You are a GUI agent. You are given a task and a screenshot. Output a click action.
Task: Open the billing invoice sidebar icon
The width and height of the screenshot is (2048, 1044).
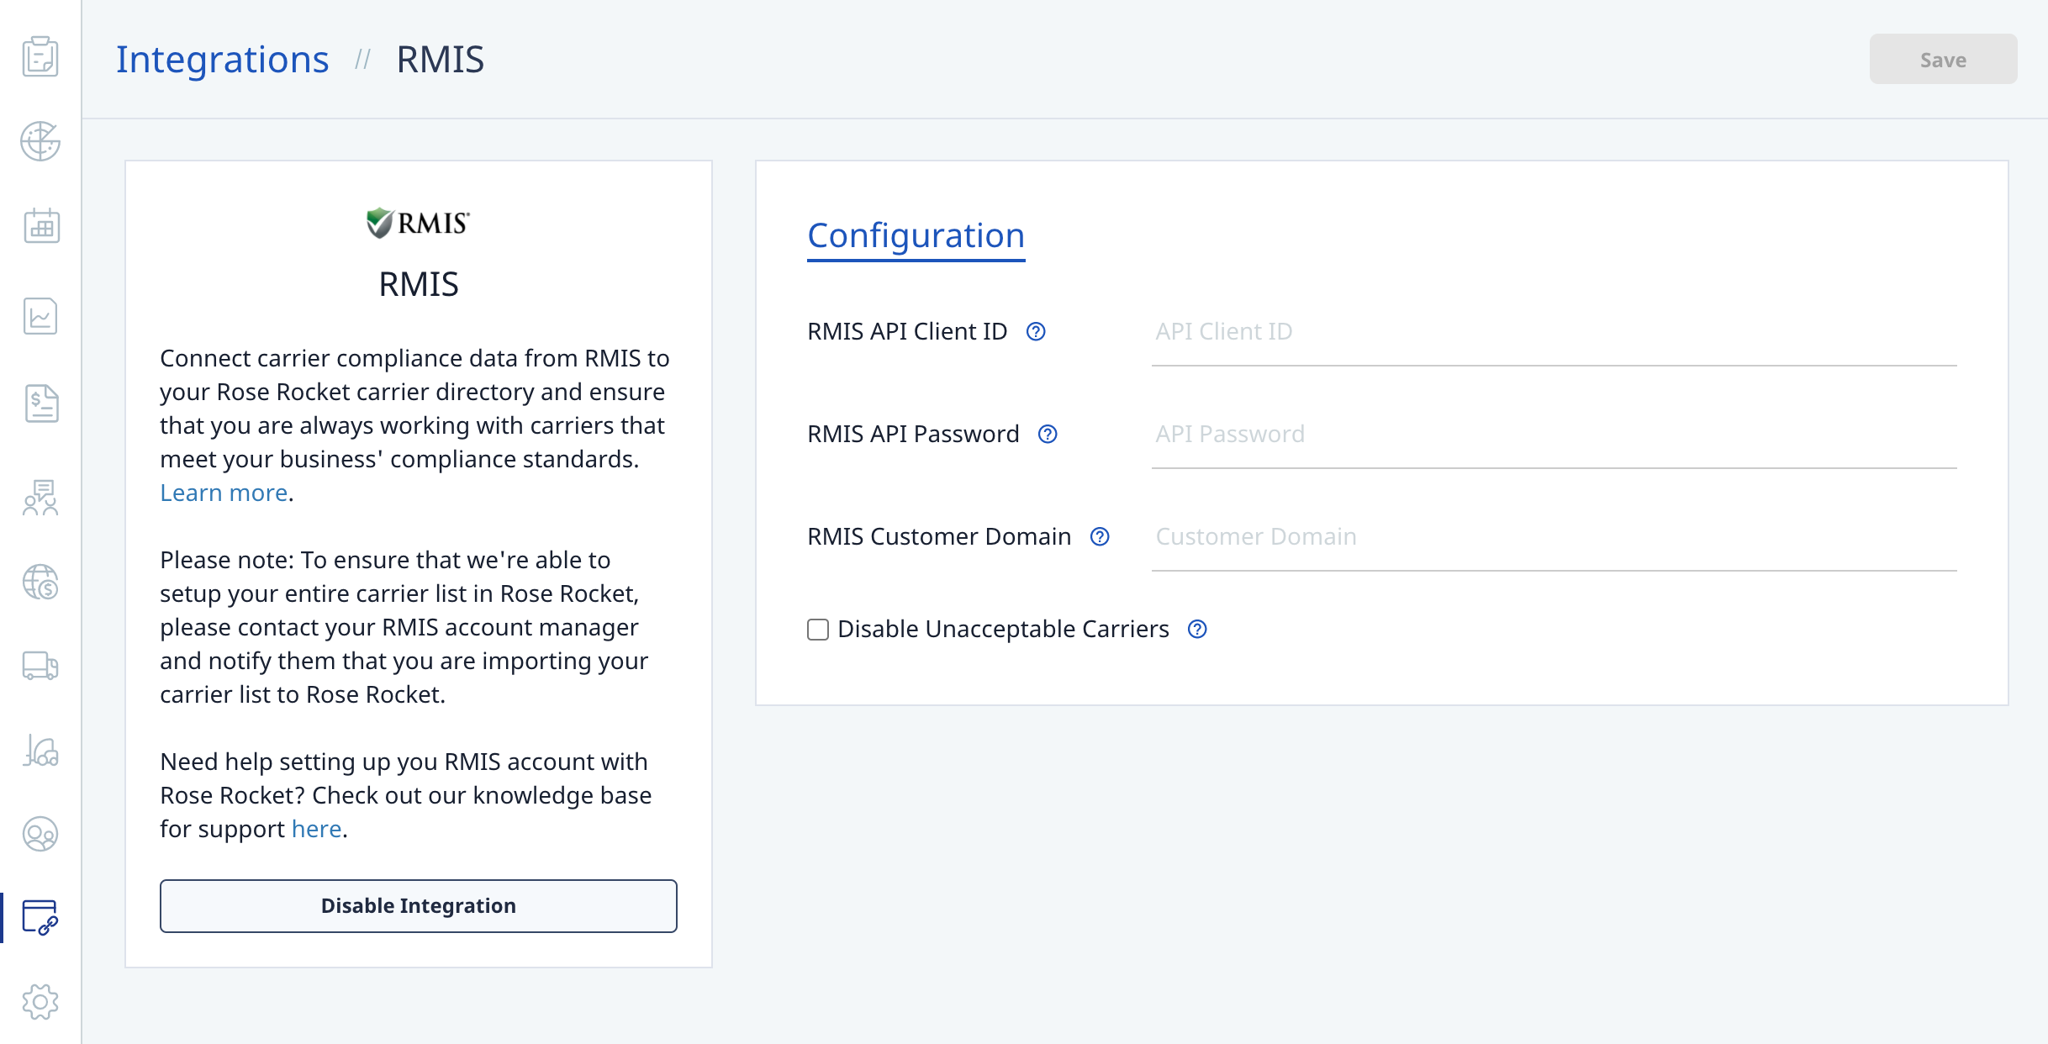click(40, 403)
